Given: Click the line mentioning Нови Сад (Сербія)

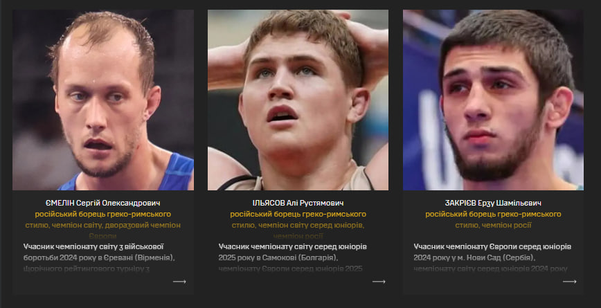Looking at the screenshot, I should [x=474, y=257].
